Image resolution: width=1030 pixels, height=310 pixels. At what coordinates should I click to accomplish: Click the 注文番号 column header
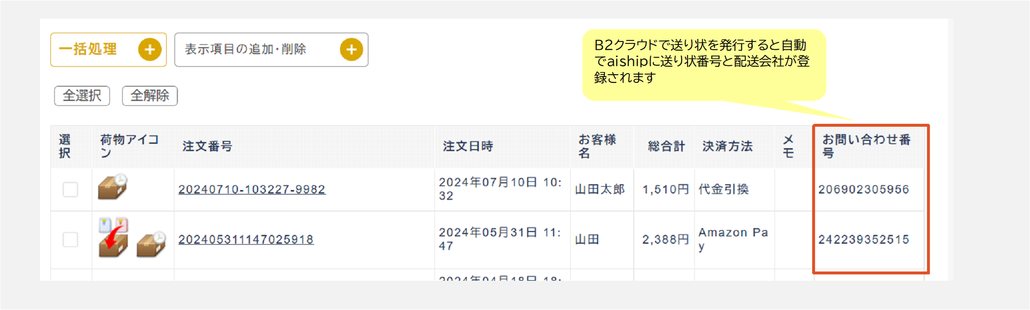[x=207, y=146]
